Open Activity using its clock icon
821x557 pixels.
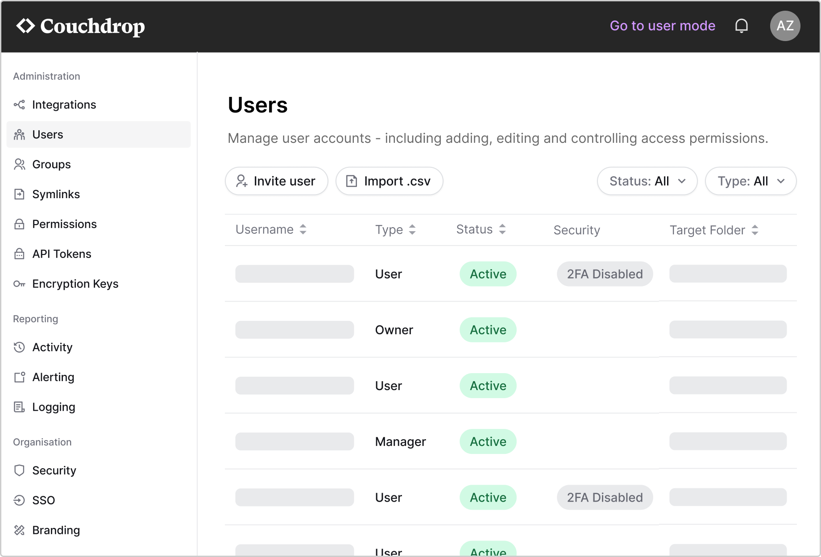tap(19, 347)
